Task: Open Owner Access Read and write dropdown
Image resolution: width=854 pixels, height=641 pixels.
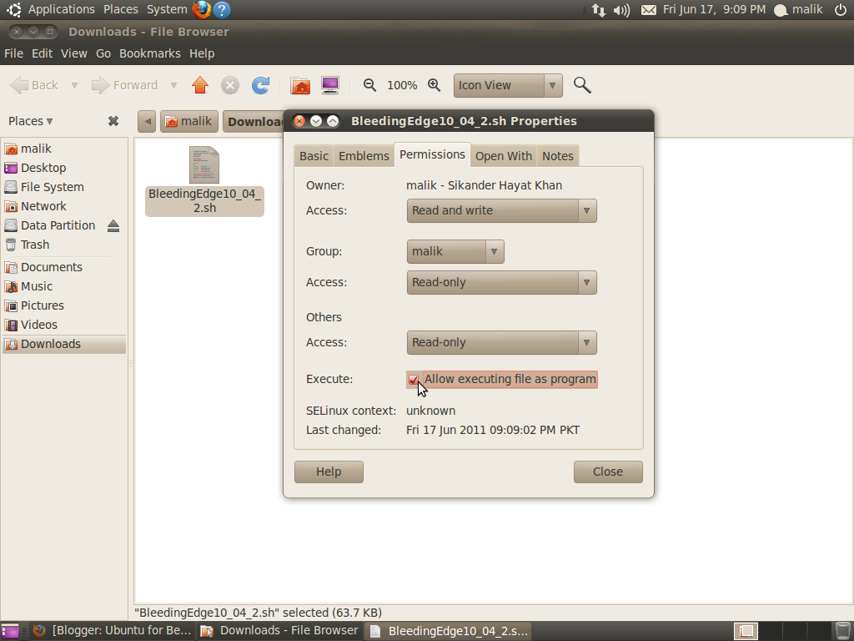Action: [501, 210]
